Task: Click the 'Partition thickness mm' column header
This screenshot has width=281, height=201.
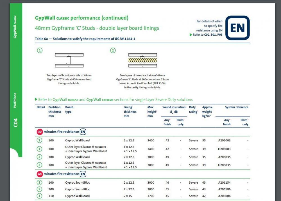Action: click(55, 112)
